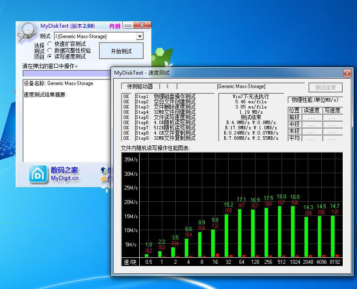
Task: Click the envelope icon below the arrow icon
Action: (104, 179)
